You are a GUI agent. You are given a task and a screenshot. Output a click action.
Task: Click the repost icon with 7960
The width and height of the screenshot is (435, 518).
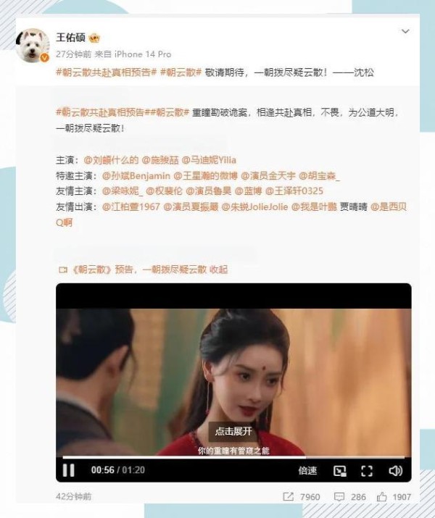pyautogui.click(x=289, y=496)
